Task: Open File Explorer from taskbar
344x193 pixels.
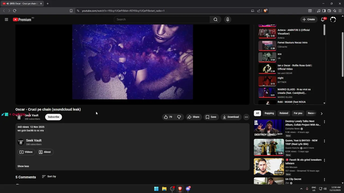Action: coord(164,189)
